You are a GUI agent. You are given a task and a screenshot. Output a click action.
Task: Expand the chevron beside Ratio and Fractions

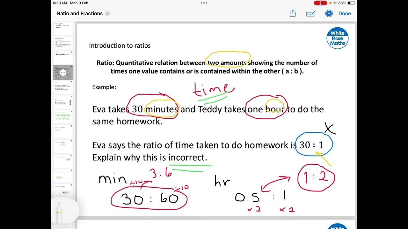107,13
